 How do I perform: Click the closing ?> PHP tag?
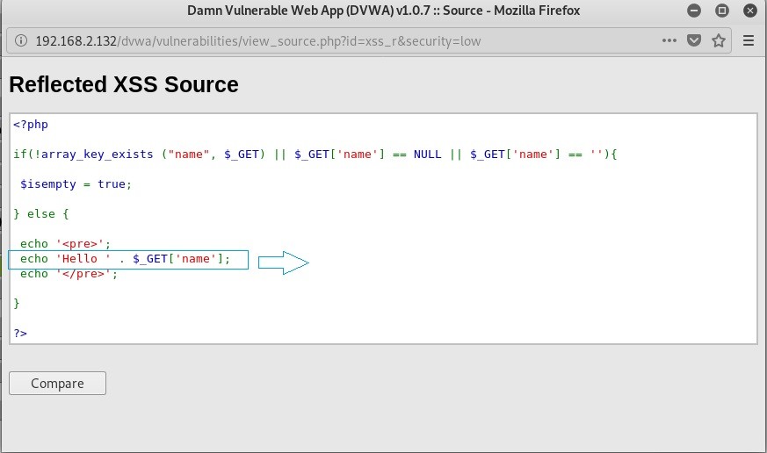20,333
